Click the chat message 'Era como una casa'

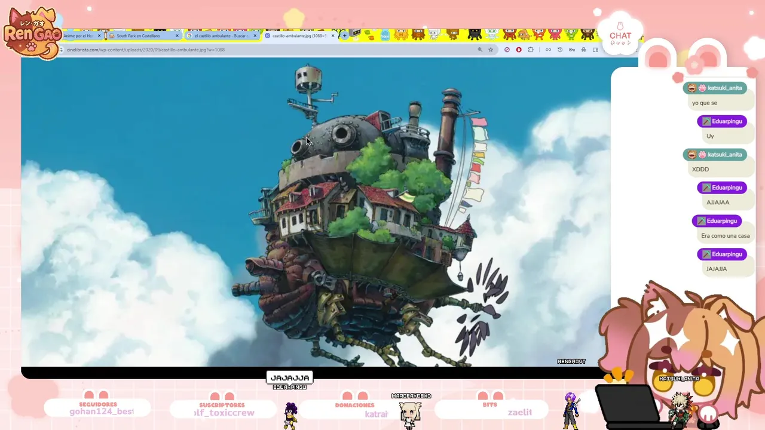[x=725, y=236]
